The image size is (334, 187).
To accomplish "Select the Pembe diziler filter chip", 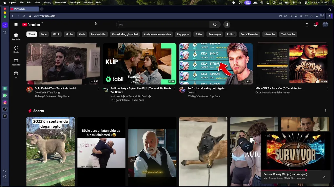I will (x=98, y=34).
